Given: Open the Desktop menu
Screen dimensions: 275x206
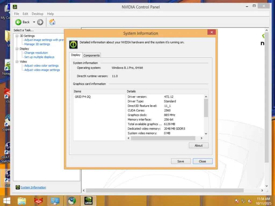Looking at the screenshot, I should tap(38, 14).
